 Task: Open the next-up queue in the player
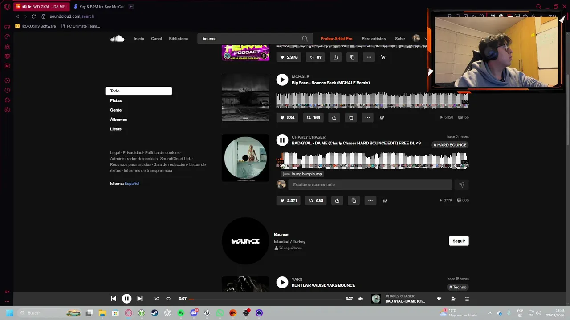point(467,299)
